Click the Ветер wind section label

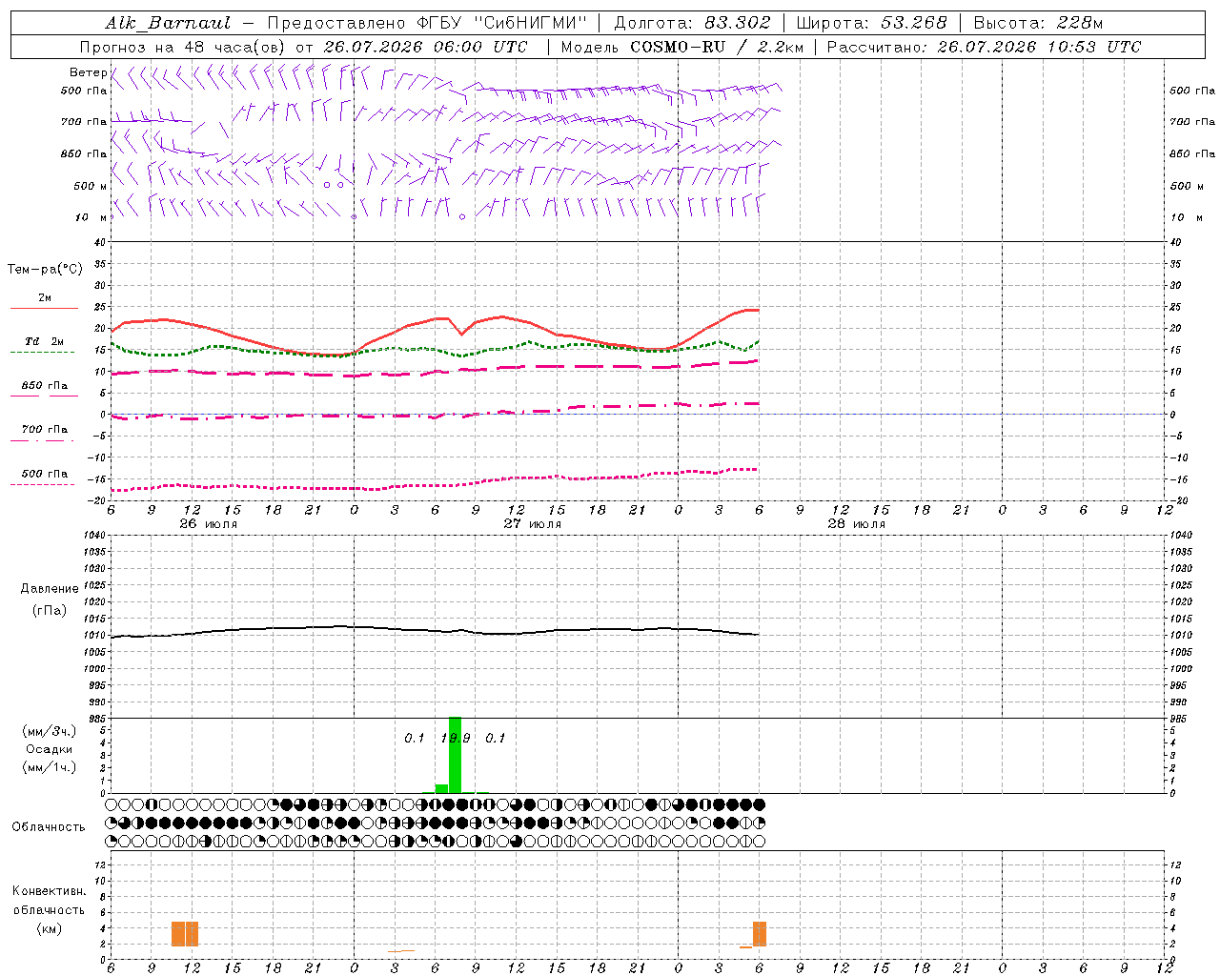[x=88, y=72]
